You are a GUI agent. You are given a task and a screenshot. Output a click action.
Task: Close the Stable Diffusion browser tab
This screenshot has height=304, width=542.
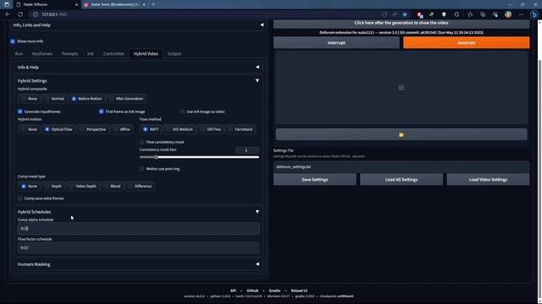click(76, 4)
